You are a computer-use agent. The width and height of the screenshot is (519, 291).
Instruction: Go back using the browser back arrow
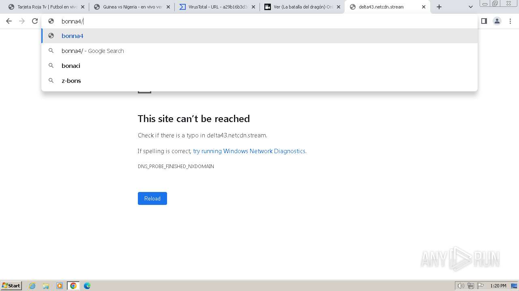[x=9, y=21]
